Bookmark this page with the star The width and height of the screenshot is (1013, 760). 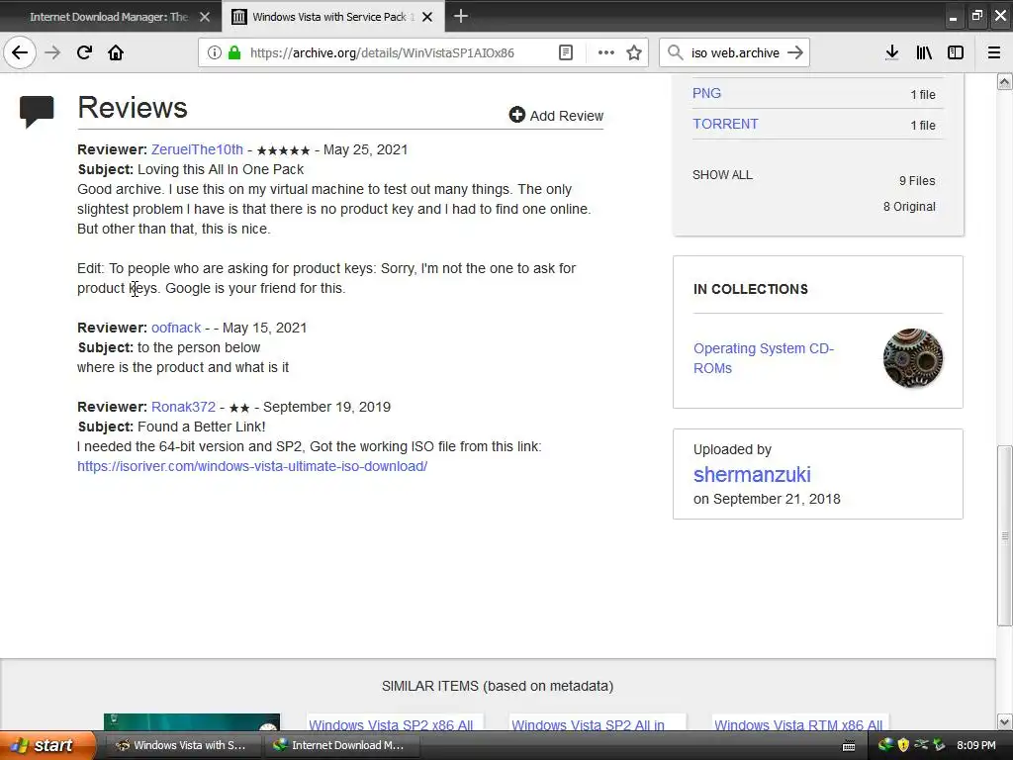tap(634, 52)
